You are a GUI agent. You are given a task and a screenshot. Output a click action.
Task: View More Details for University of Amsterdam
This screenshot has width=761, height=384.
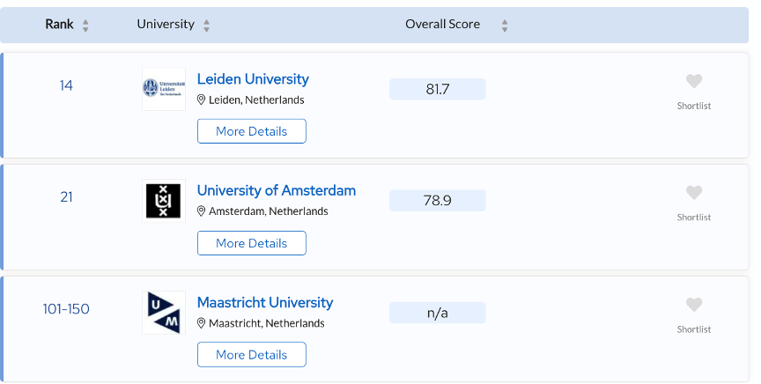pos(251,243)
